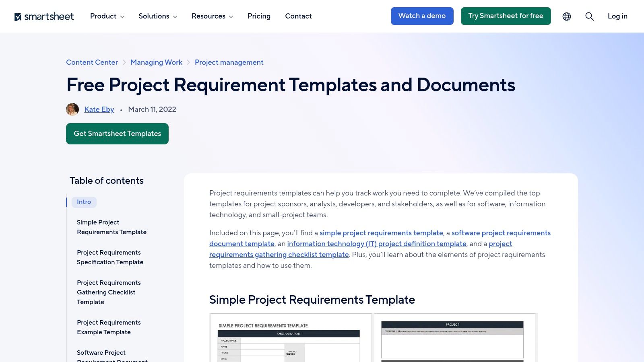Go to Project management breadcrumb
644x362 pixels.
(229, 62)
